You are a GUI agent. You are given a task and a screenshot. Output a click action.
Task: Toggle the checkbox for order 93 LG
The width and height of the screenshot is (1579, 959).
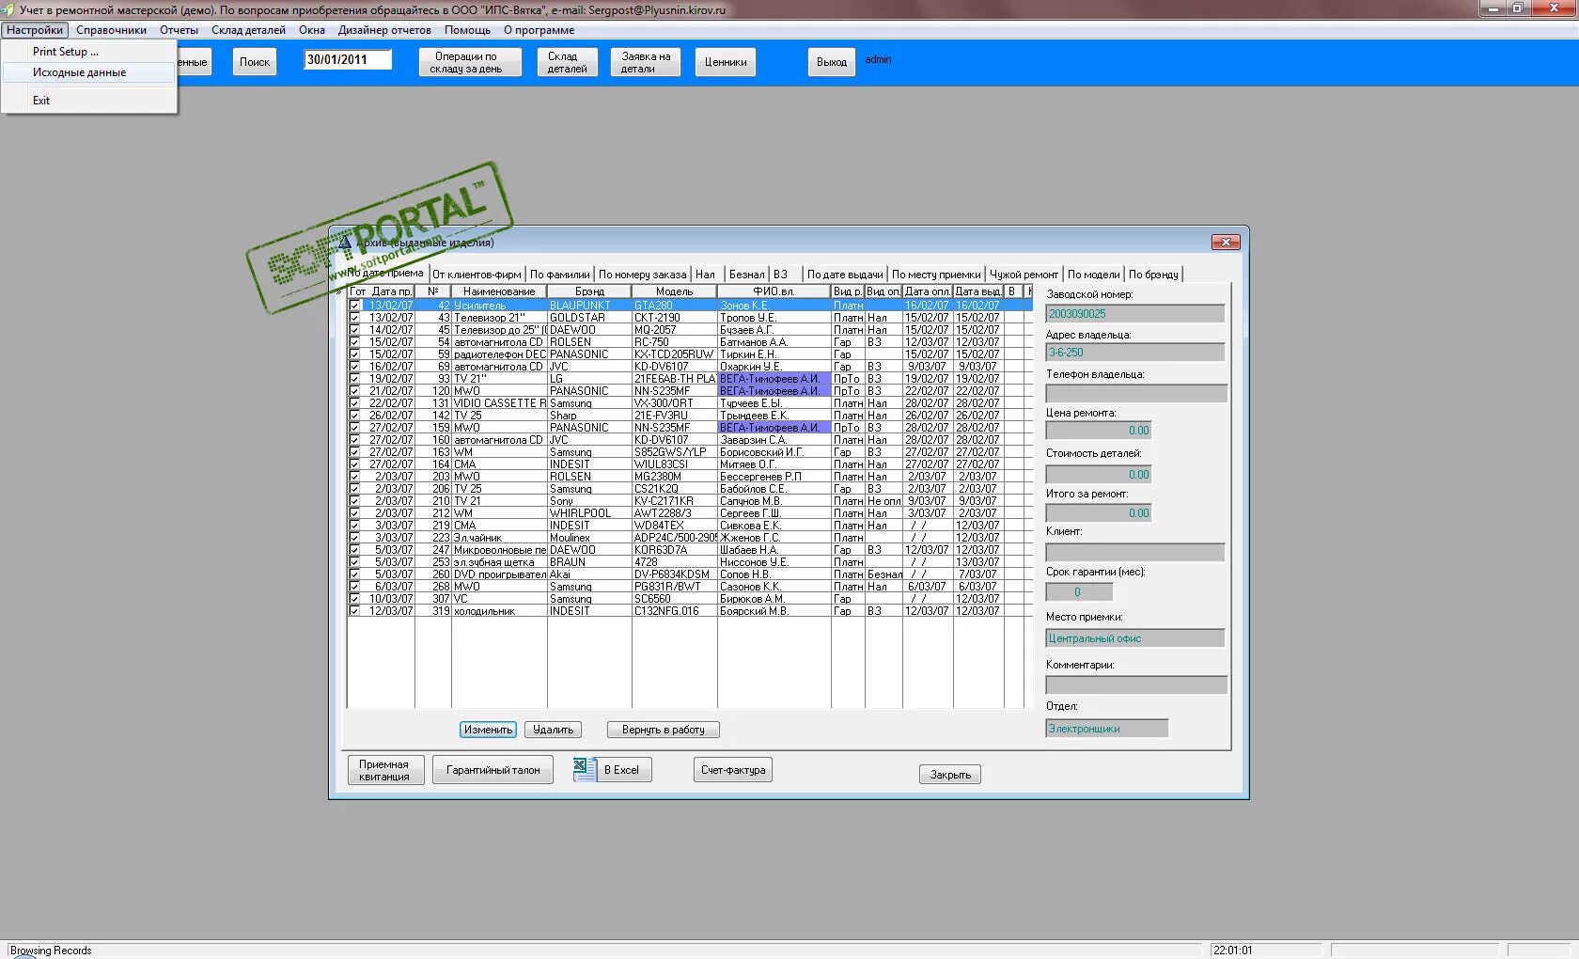(354, 379)
